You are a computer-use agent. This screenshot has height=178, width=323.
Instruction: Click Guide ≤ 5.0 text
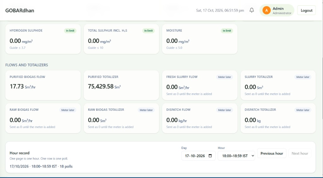click(174, 48)
